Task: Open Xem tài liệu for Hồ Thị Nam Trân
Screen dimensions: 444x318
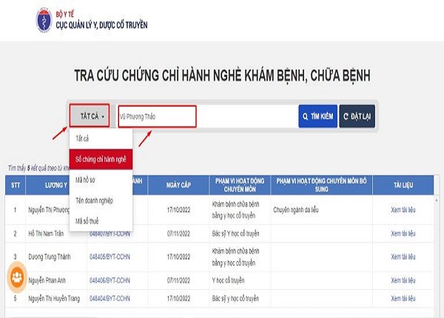Action: (403, 234)
